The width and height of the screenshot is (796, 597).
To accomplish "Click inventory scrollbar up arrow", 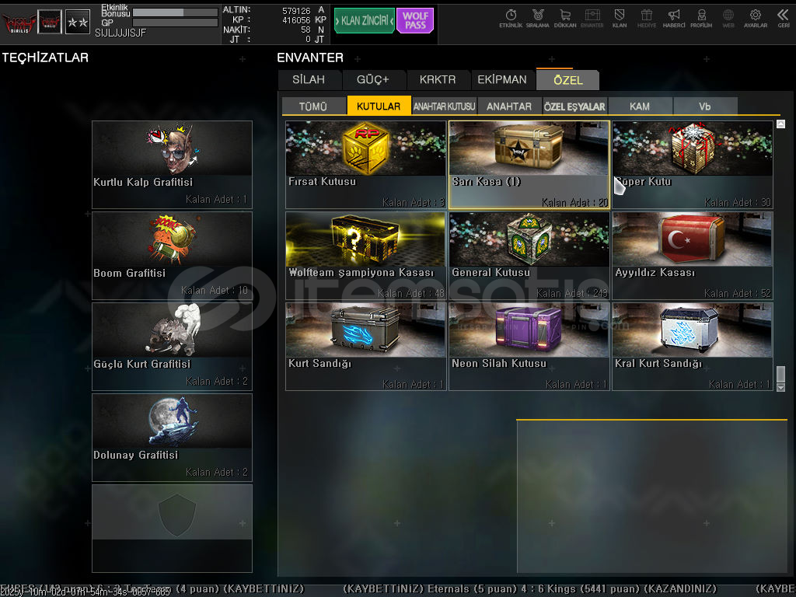I will coord(780,124).
